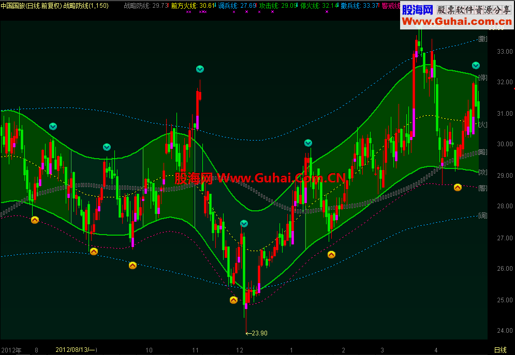Image resolution: width=515 pixels, height=355 pixels.
Task: Click teal sell marker above the [停] label
Action: coord(476,66)
